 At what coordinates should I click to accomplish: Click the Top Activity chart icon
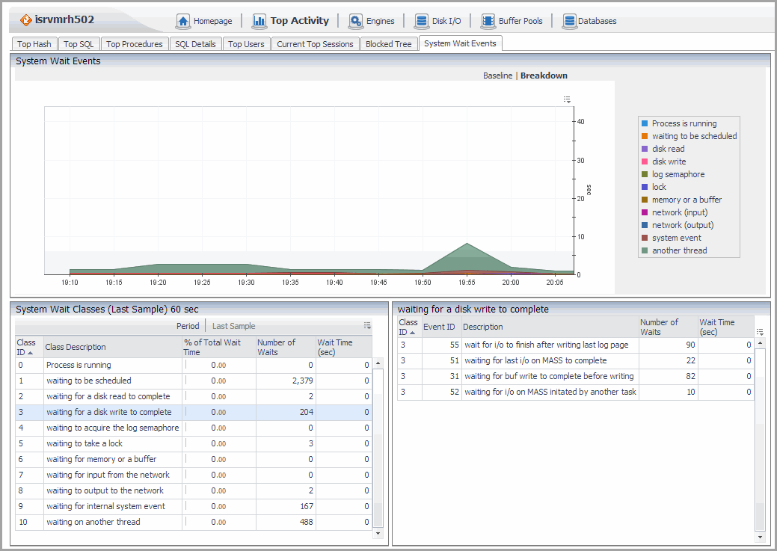[x=259, y=21]
